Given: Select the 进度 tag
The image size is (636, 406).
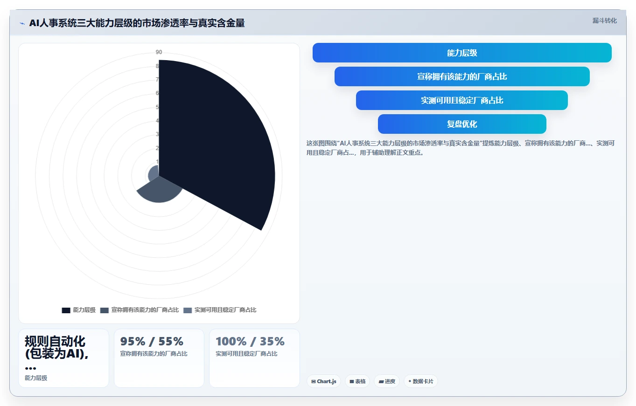Looking at the screenshot, I should (387, 381).
